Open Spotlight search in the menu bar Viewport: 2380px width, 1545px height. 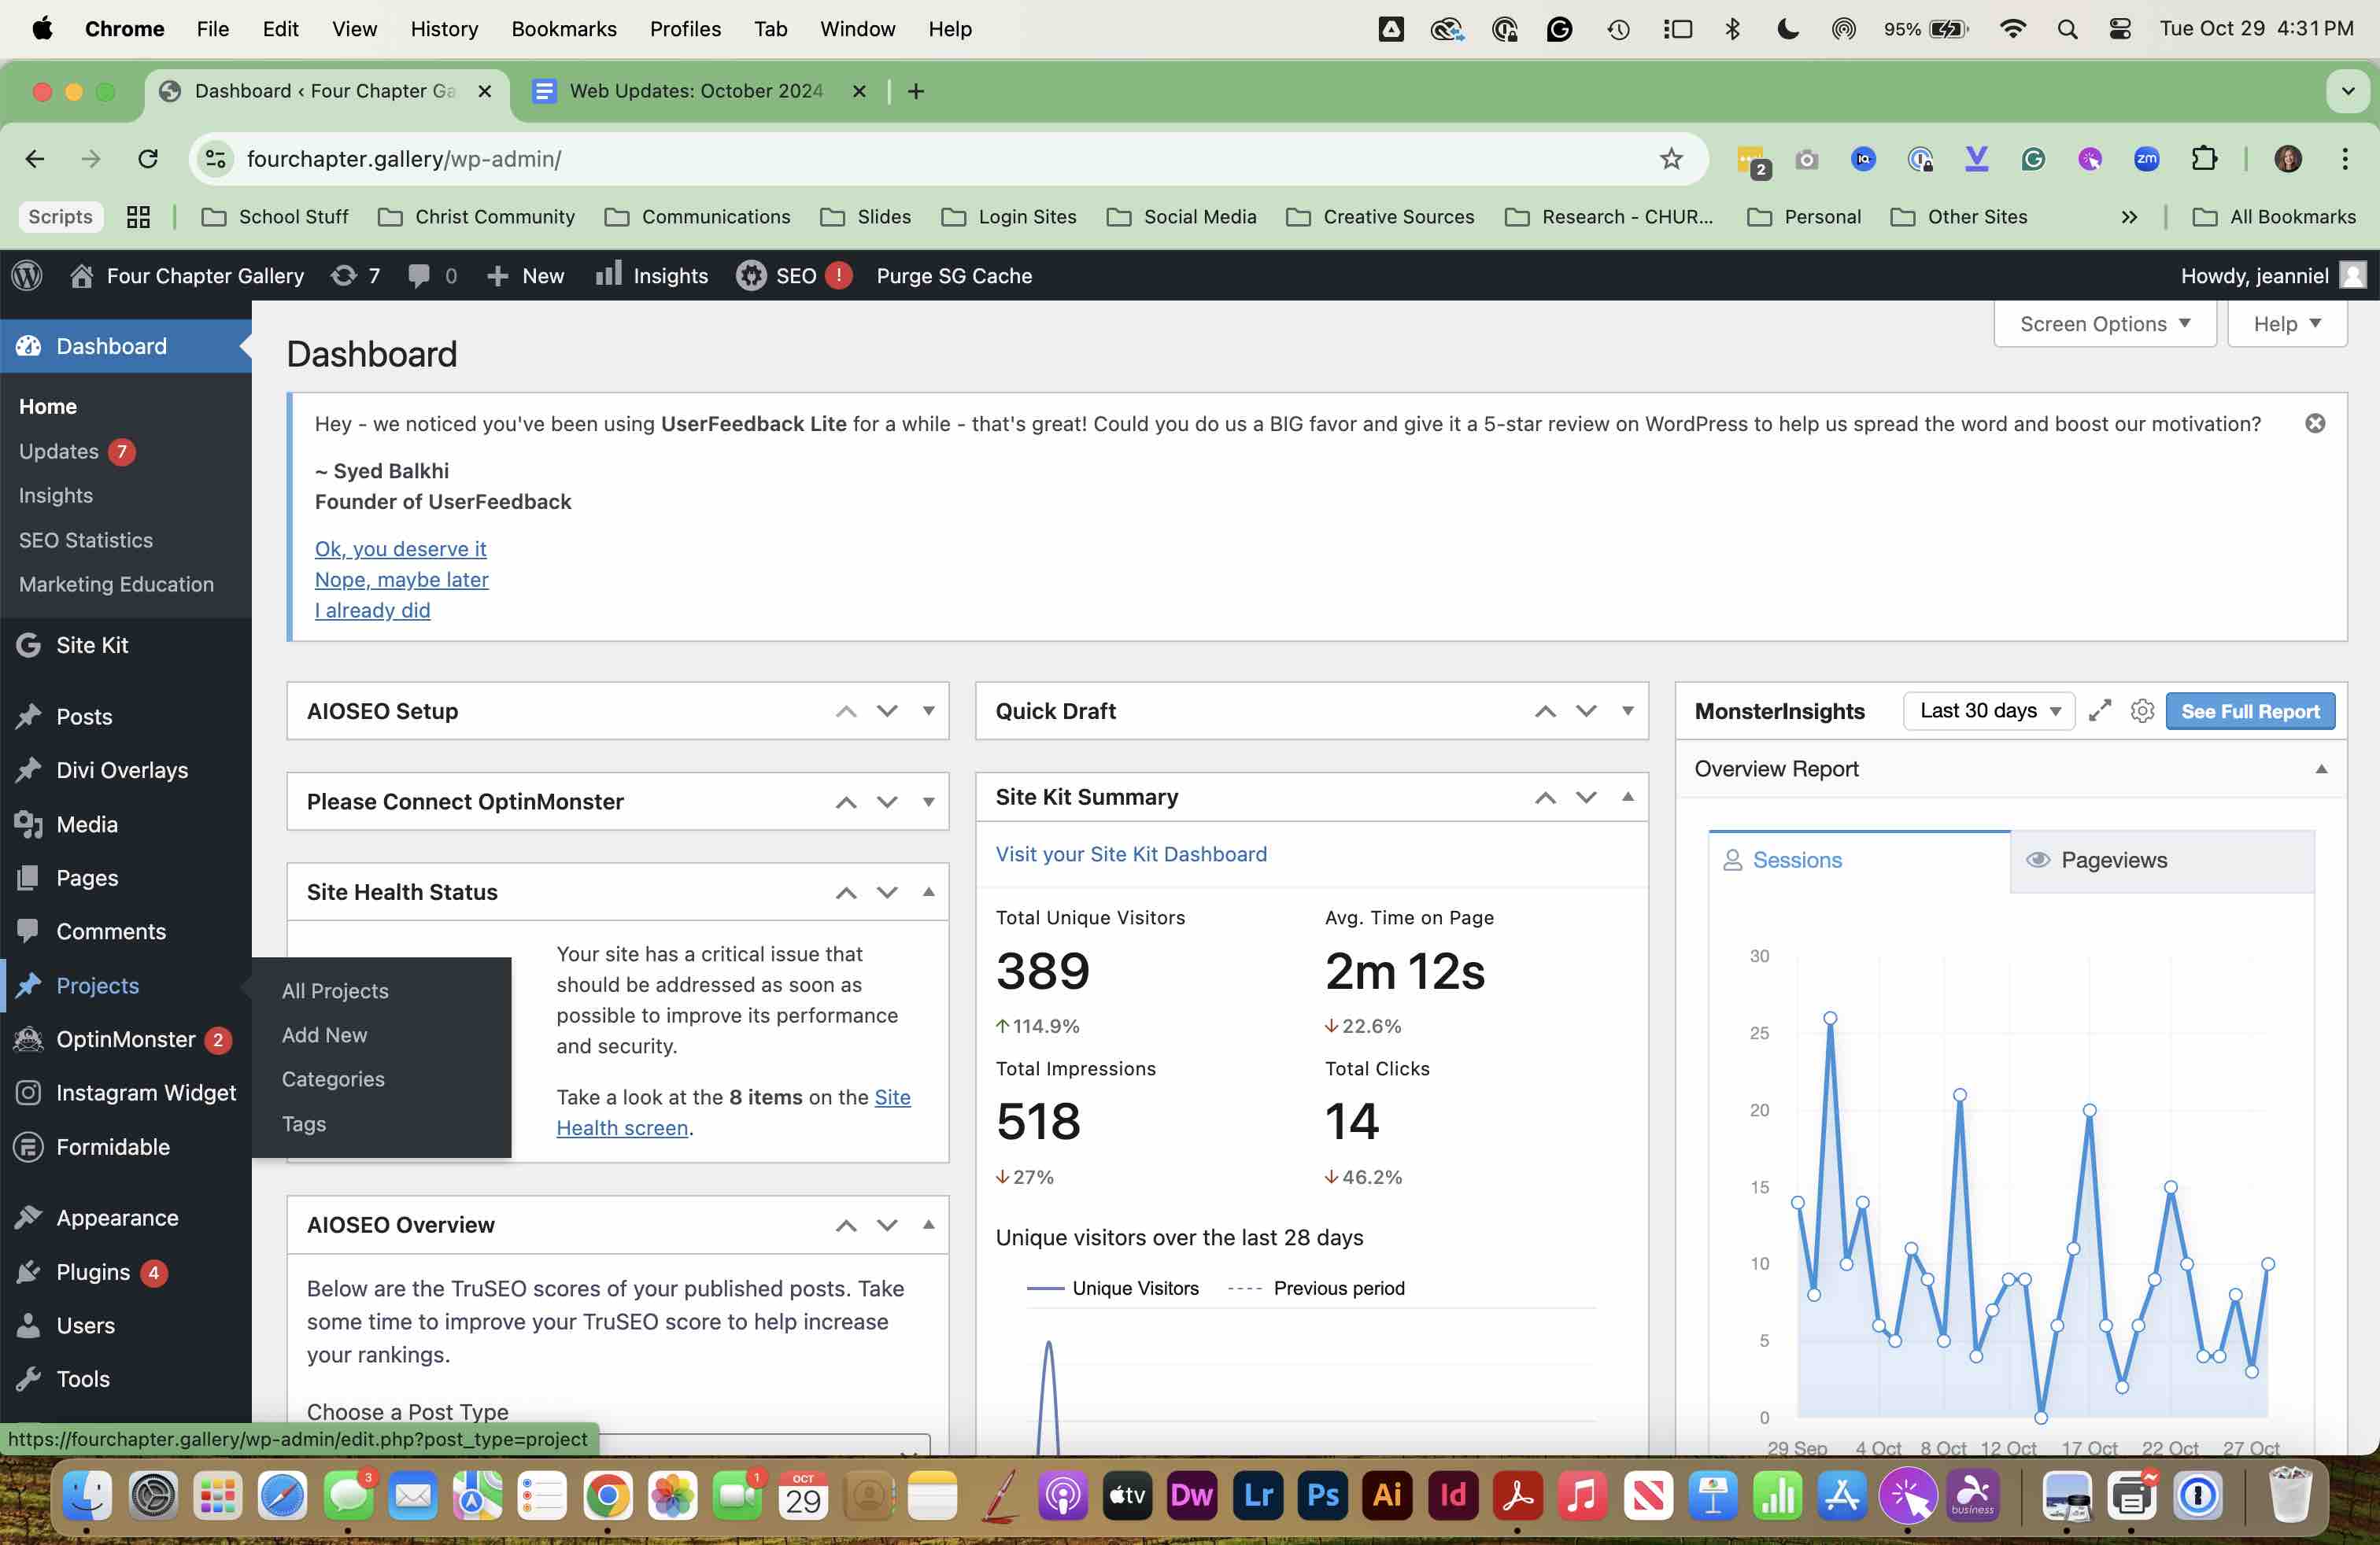click(x=2067, y=29)
